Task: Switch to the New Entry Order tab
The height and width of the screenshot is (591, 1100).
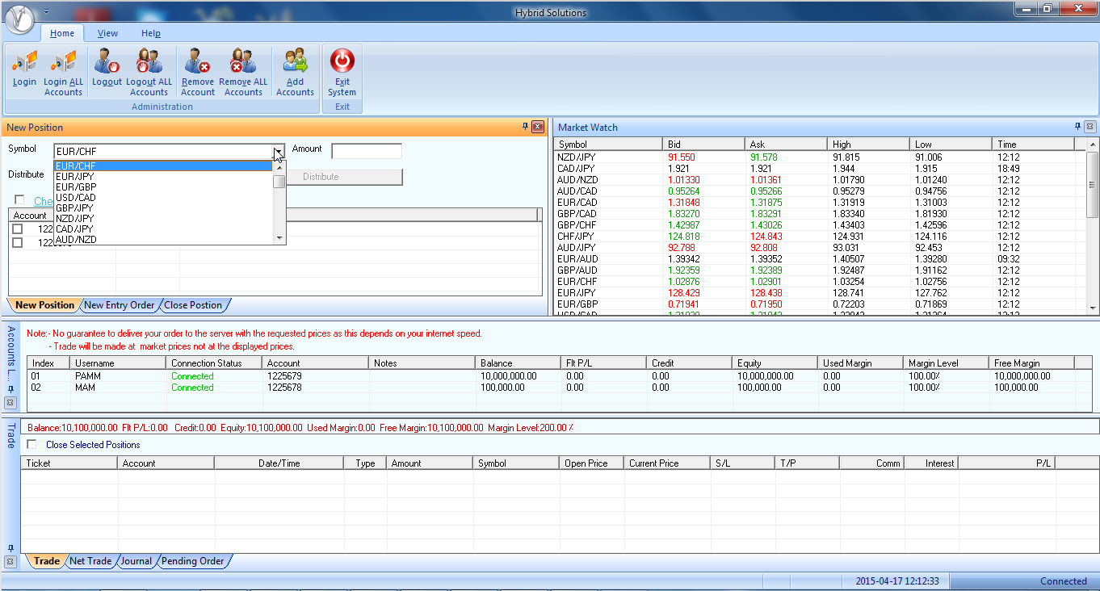Action: (x=119, y=305)
